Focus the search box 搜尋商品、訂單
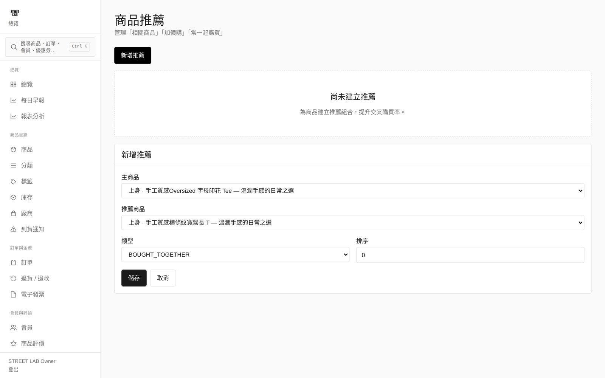605x378 pixels. pyautogui.click(x=50, y=47)
